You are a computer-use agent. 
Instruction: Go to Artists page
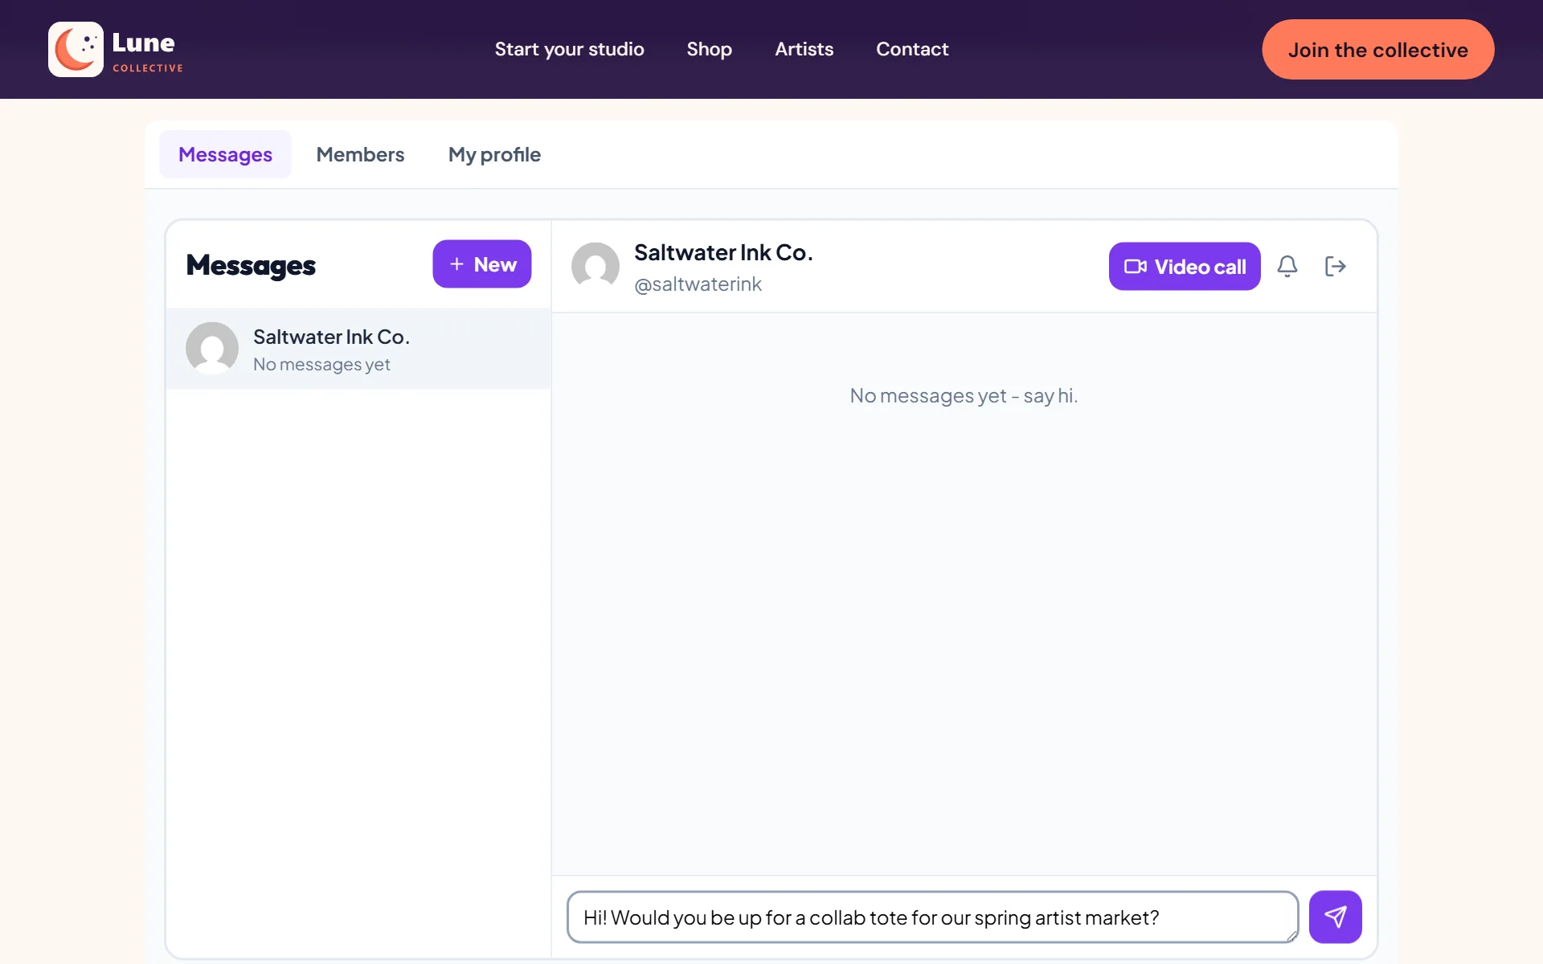click(x=804, y=49)
